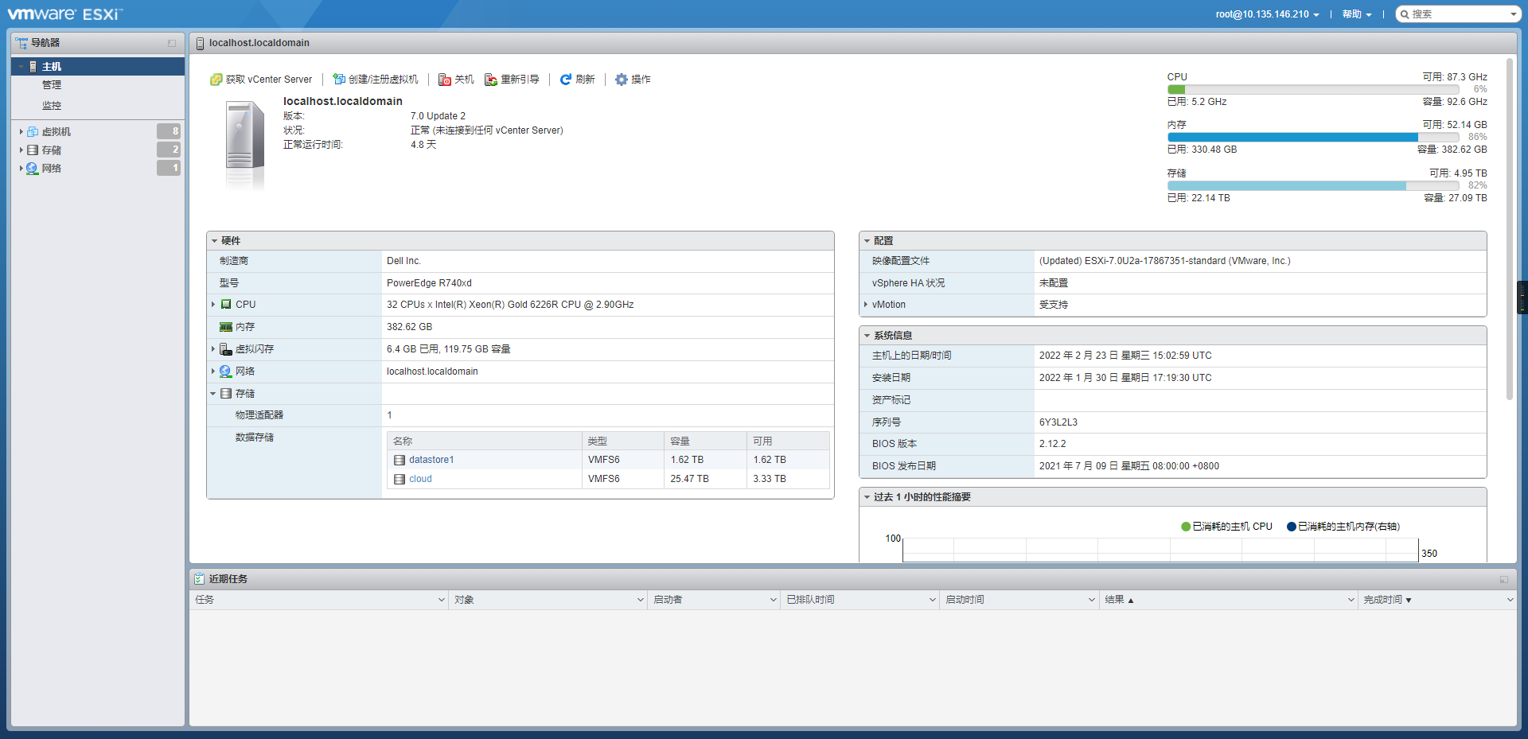Open the cloud datastore link

(x=420, y=478)
